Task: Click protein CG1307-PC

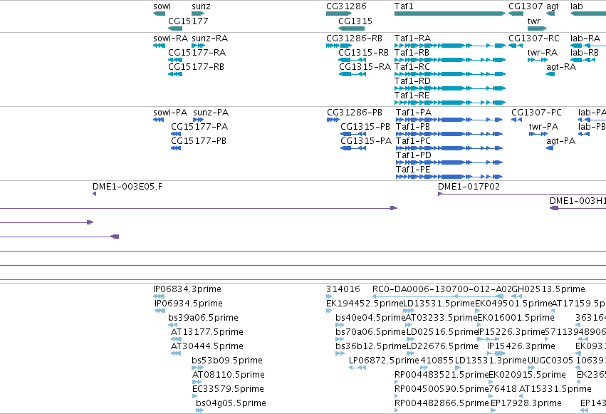Action: 536,113
